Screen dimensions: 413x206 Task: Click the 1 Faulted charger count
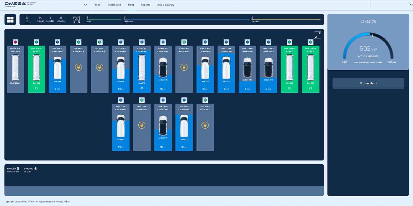(50, 19)
